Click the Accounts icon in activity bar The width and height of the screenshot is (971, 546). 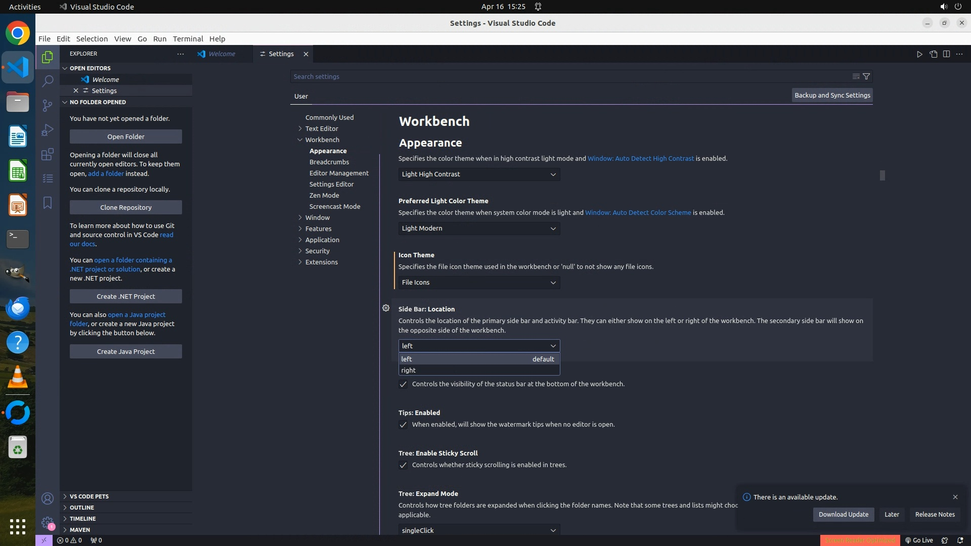click(48, 498)
